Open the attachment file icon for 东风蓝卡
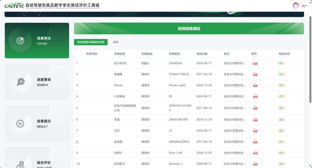The image size is (312, 168). 255,164
